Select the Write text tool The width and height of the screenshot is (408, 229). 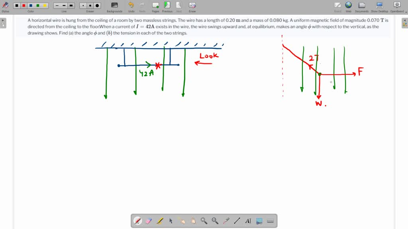click(248, 220)
